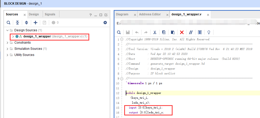
Task: Toggle line comments with the // icon
Action: [x=191, y=32]
